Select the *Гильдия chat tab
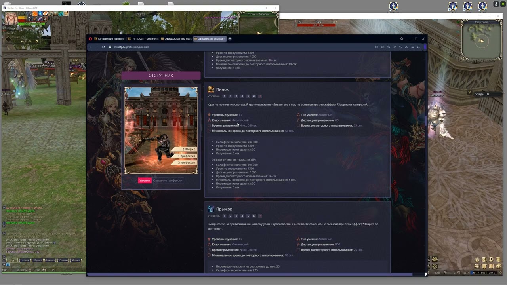The image size is (507, 285). tap(63, 260)
